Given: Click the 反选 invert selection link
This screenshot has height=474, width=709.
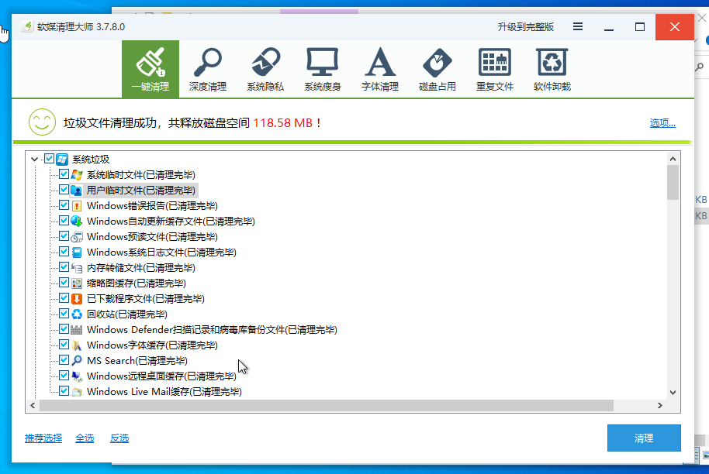Looking at the screenshot, I should point(119,438).
